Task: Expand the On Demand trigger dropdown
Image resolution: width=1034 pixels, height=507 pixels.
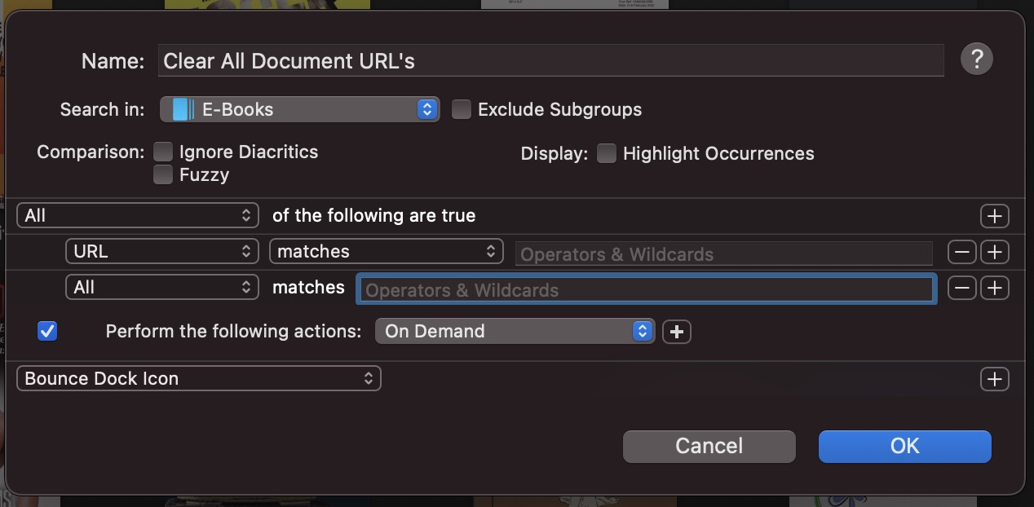Action: coord(515,332)
